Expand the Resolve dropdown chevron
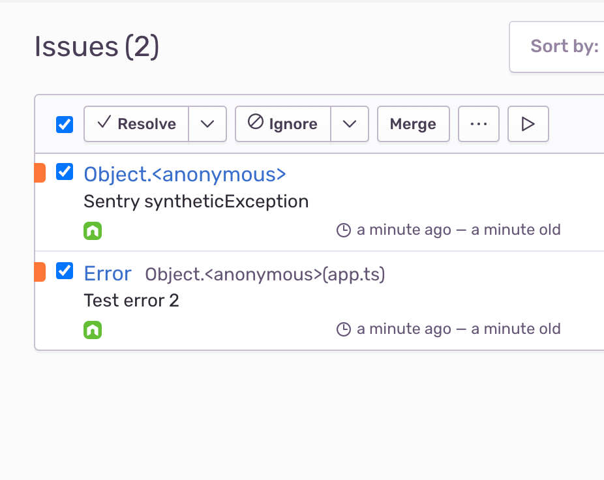Viewport: 604px width, 480px height. coord(207,123)
